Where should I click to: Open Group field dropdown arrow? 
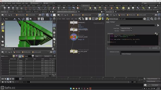(155, 25)
